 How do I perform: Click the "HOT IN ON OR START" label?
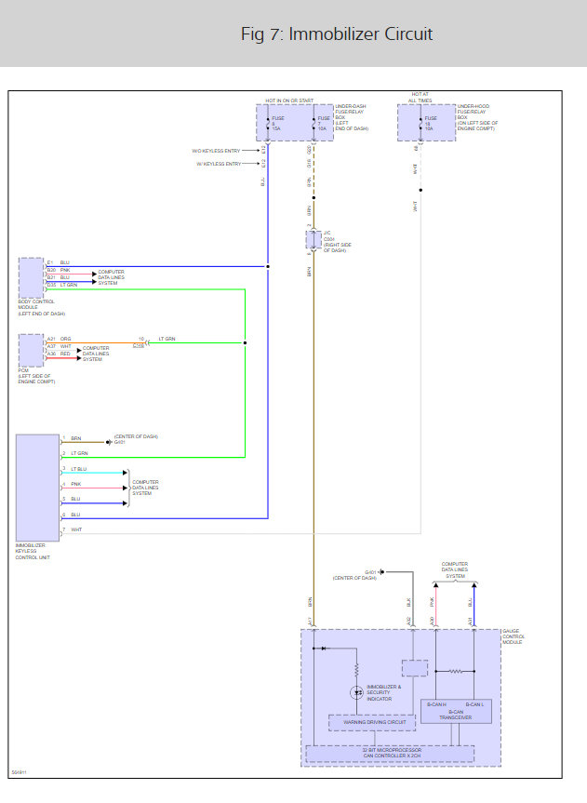[289, 100]
